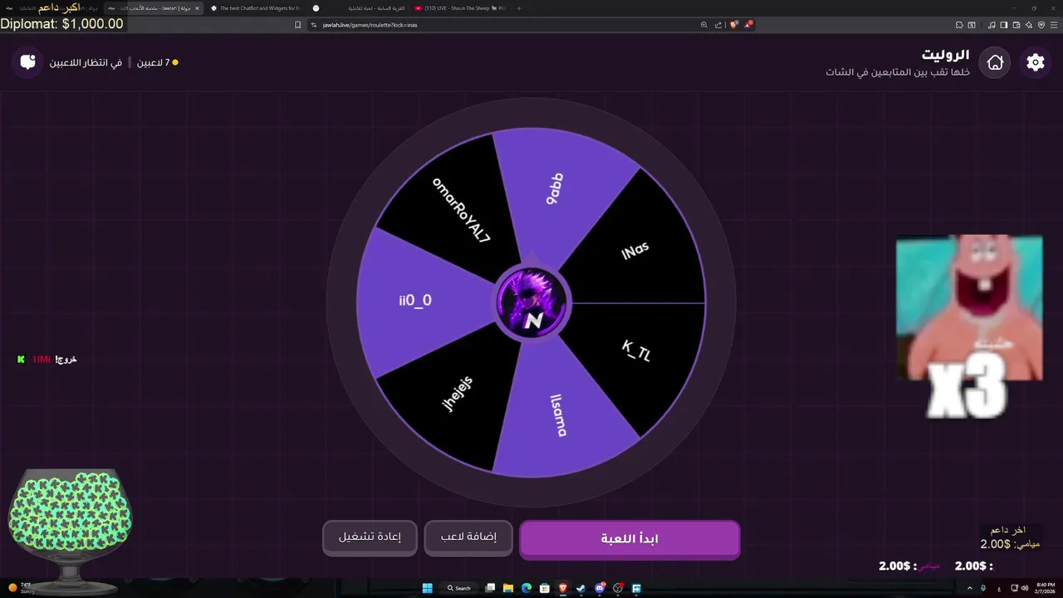Screen dimensions: 1063x598
Task: Click the share icon in address bar
Action: coord(718,25)
